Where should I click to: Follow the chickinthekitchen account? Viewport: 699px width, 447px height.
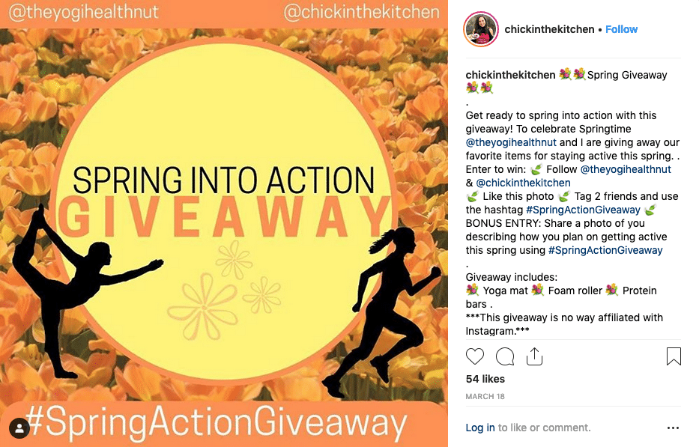tap(621, 29)
